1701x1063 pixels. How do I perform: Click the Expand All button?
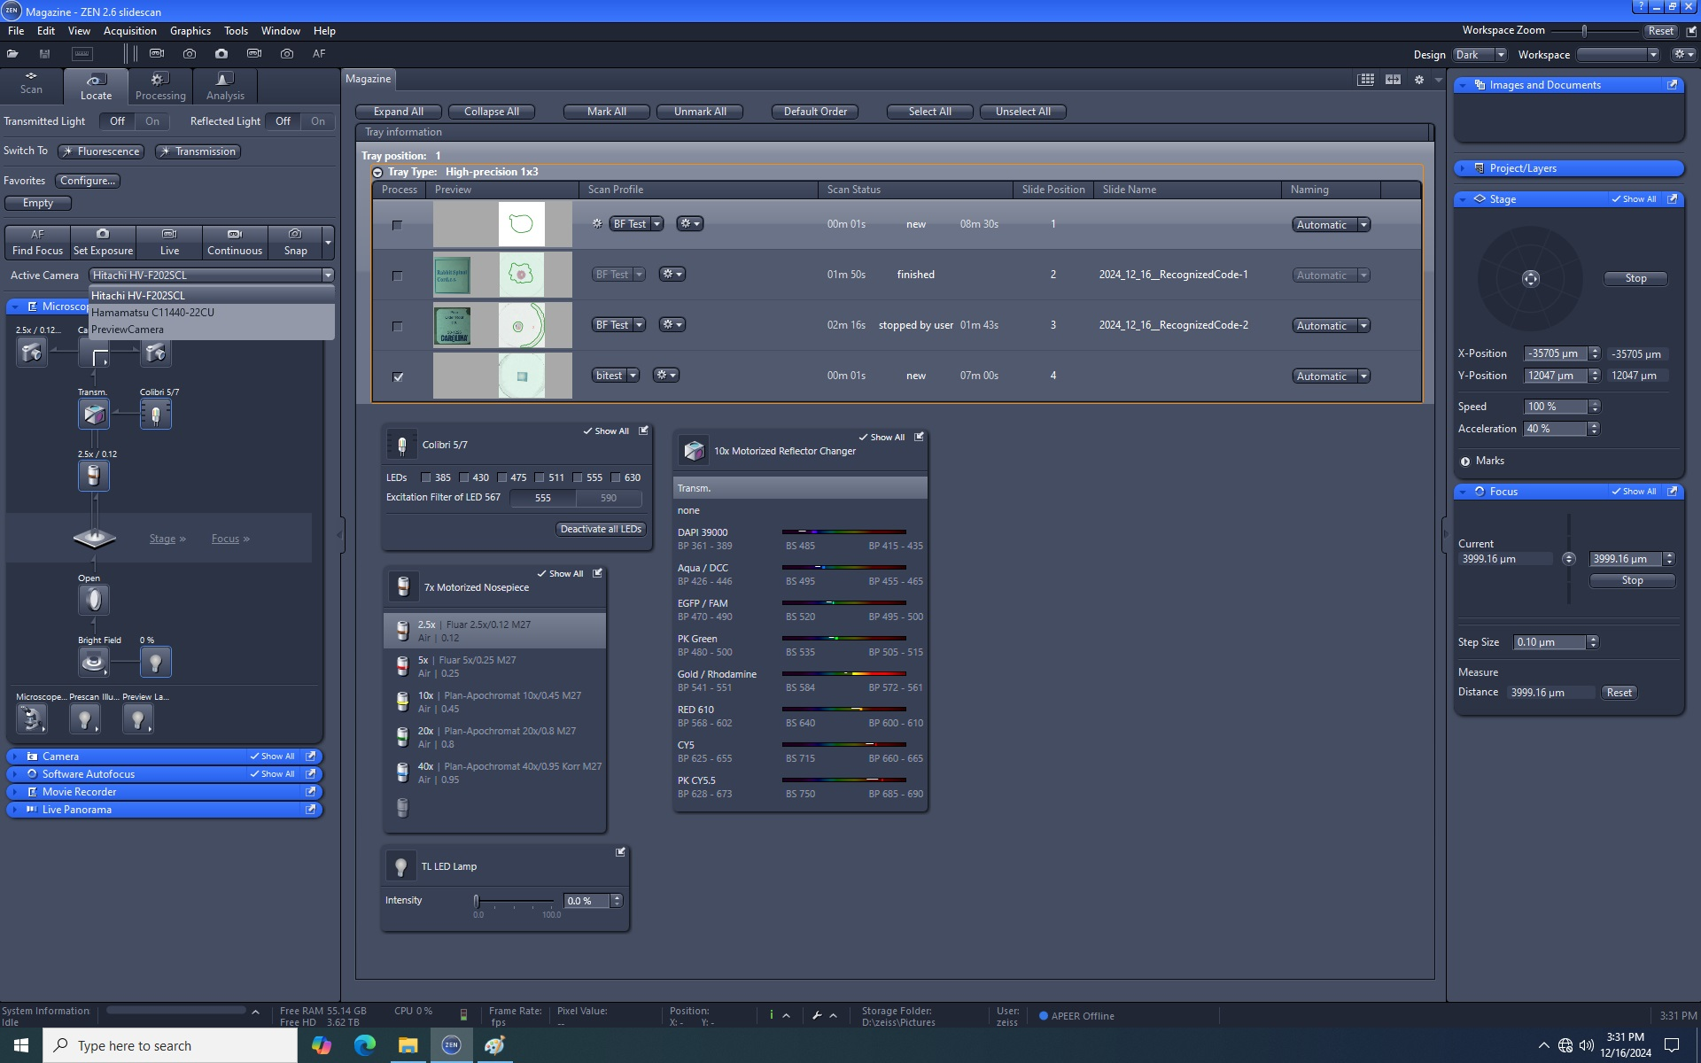(399, 112)
